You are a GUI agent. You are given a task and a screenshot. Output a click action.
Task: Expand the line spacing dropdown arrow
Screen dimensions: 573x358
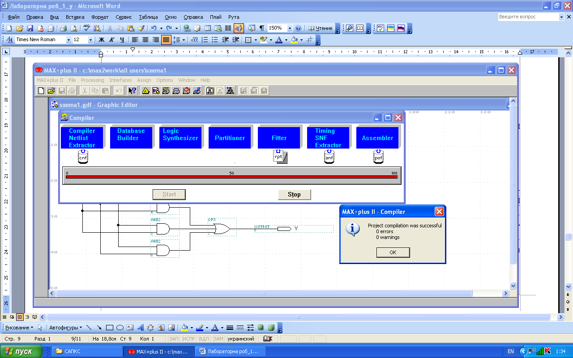click(x=184, y=40)
